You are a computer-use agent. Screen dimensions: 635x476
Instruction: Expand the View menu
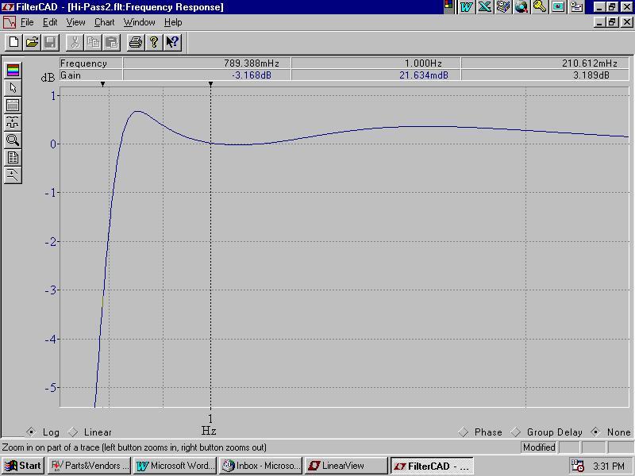(x=75, y=22)
